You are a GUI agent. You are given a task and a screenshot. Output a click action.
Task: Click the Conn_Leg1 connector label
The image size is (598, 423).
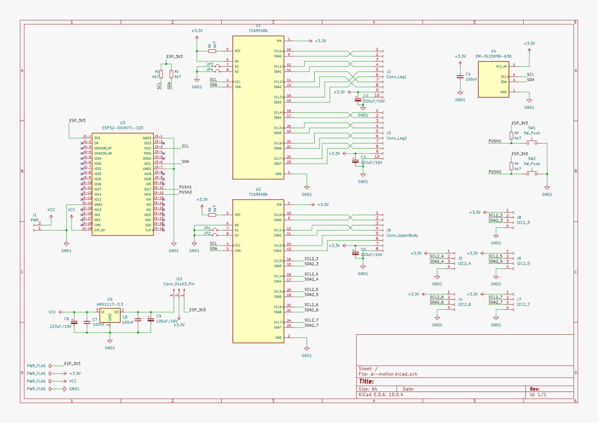coord(396,77)
